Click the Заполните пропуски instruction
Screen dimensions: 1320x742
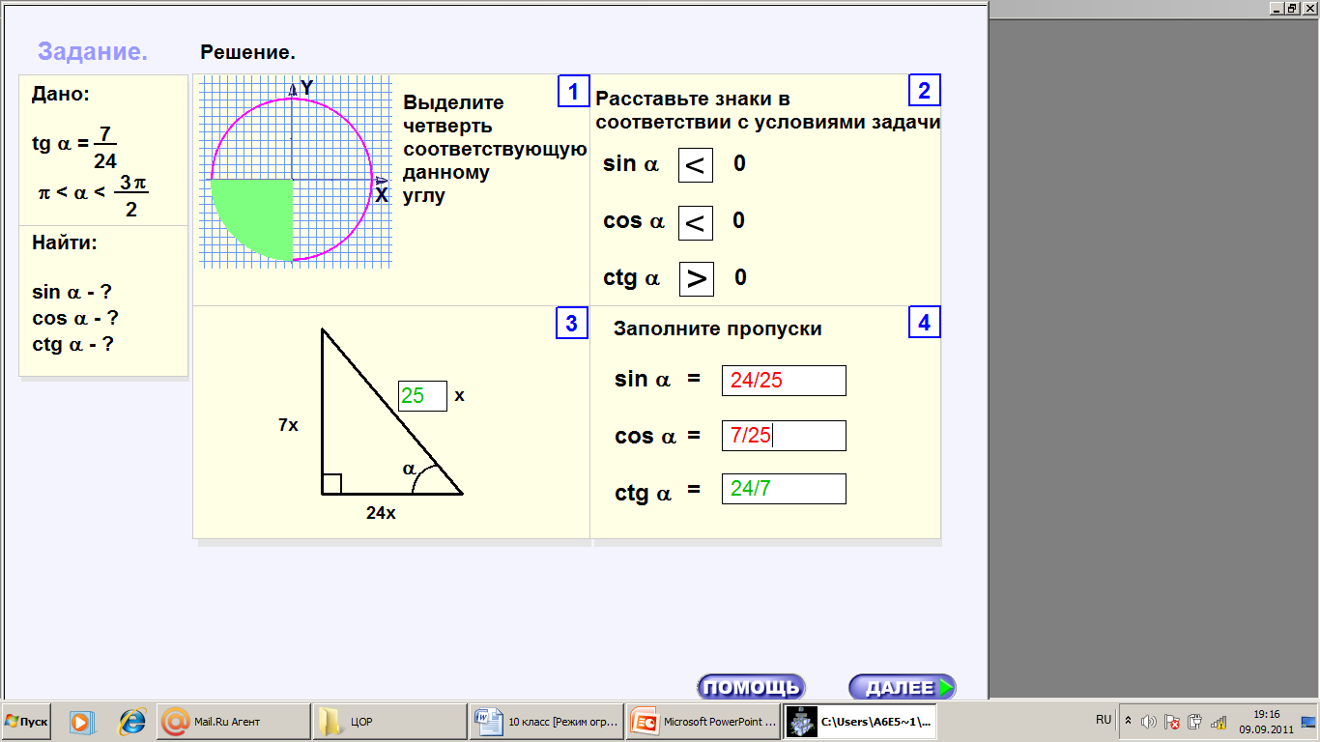tap(718, 328)
